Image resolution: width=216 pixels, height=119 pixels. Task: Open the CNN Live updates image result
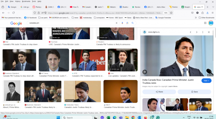point(123,60)
